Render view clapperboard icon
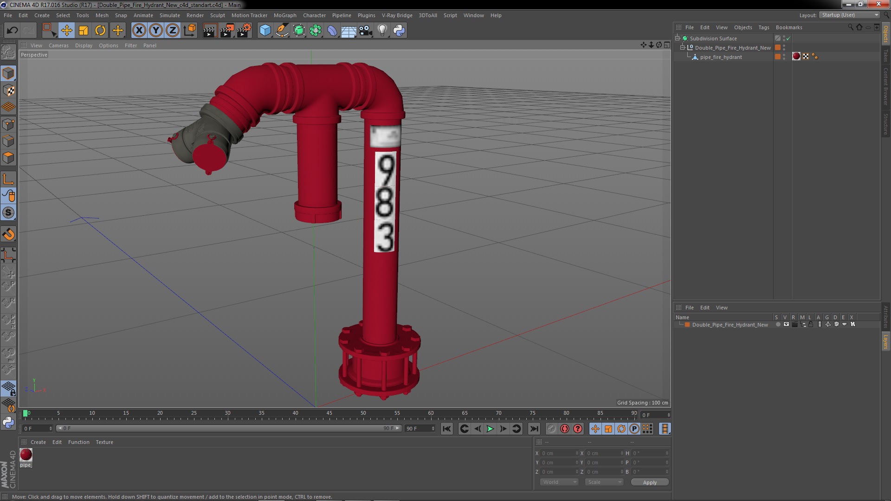This screenshot has width=891, height=501. [x=209, y=31]
